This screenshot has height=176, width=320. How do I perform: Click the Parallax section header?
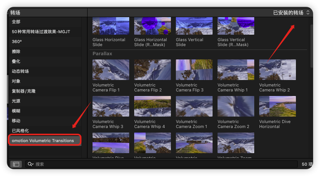[x=102, y=54]
